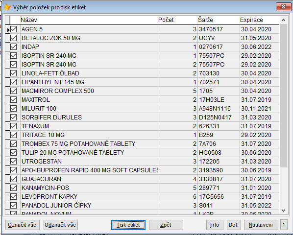Click the AGEN 5 row selector arrow
Screen dimensions: 293x235
click(8, 29)
